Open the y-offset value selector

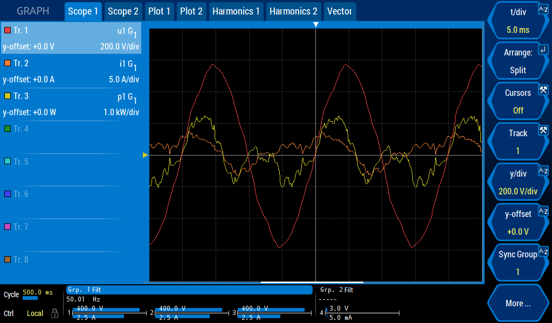517,222
